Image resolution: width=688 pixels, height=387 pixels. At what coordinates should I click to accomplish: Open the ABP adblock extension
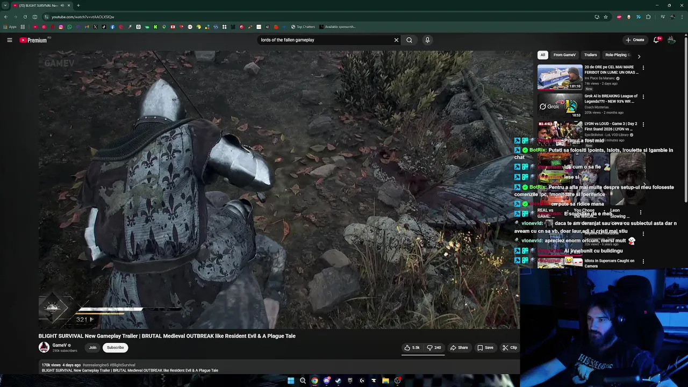click(x=619, y=17)
